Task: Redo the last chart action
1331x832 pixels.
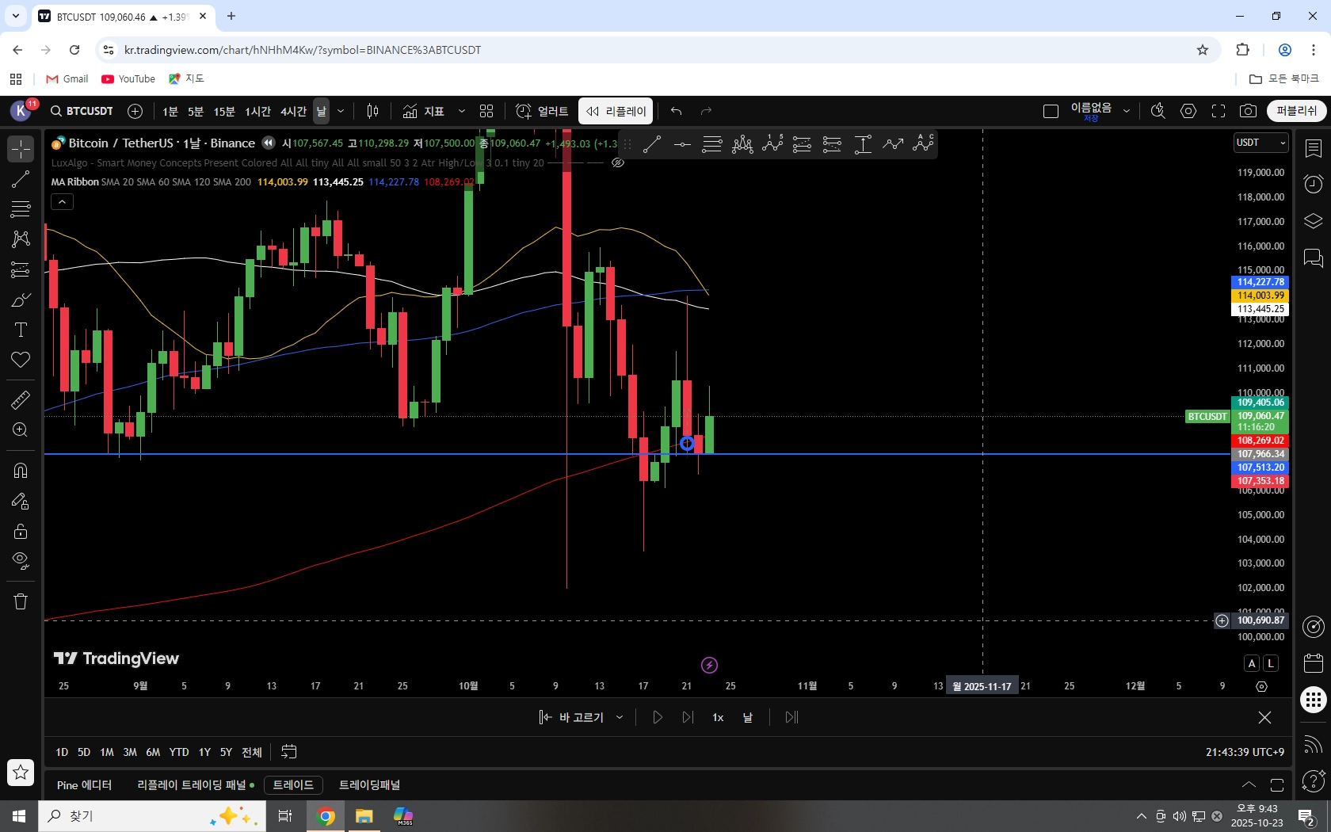Action: pos(707,112)
